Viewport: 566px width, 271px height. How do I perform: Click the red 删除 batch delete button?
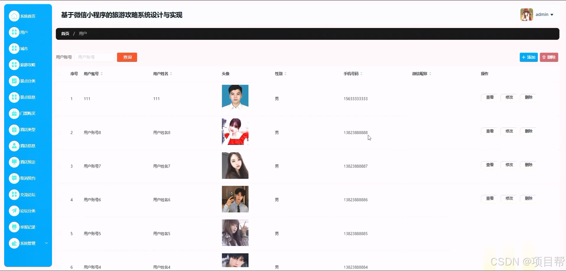(549, 57)
